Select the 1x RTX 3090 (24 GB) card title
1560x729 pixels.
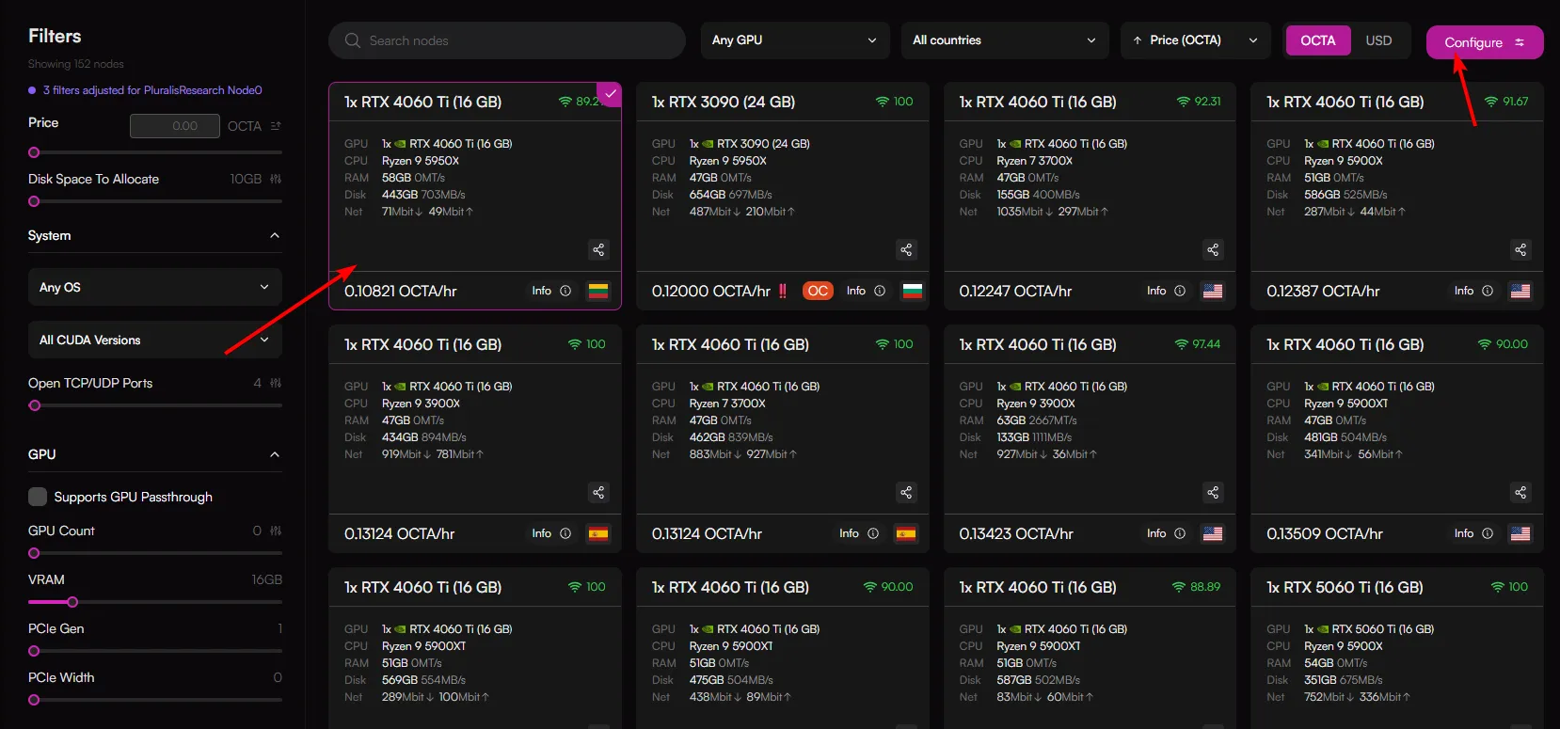point(724,102)
